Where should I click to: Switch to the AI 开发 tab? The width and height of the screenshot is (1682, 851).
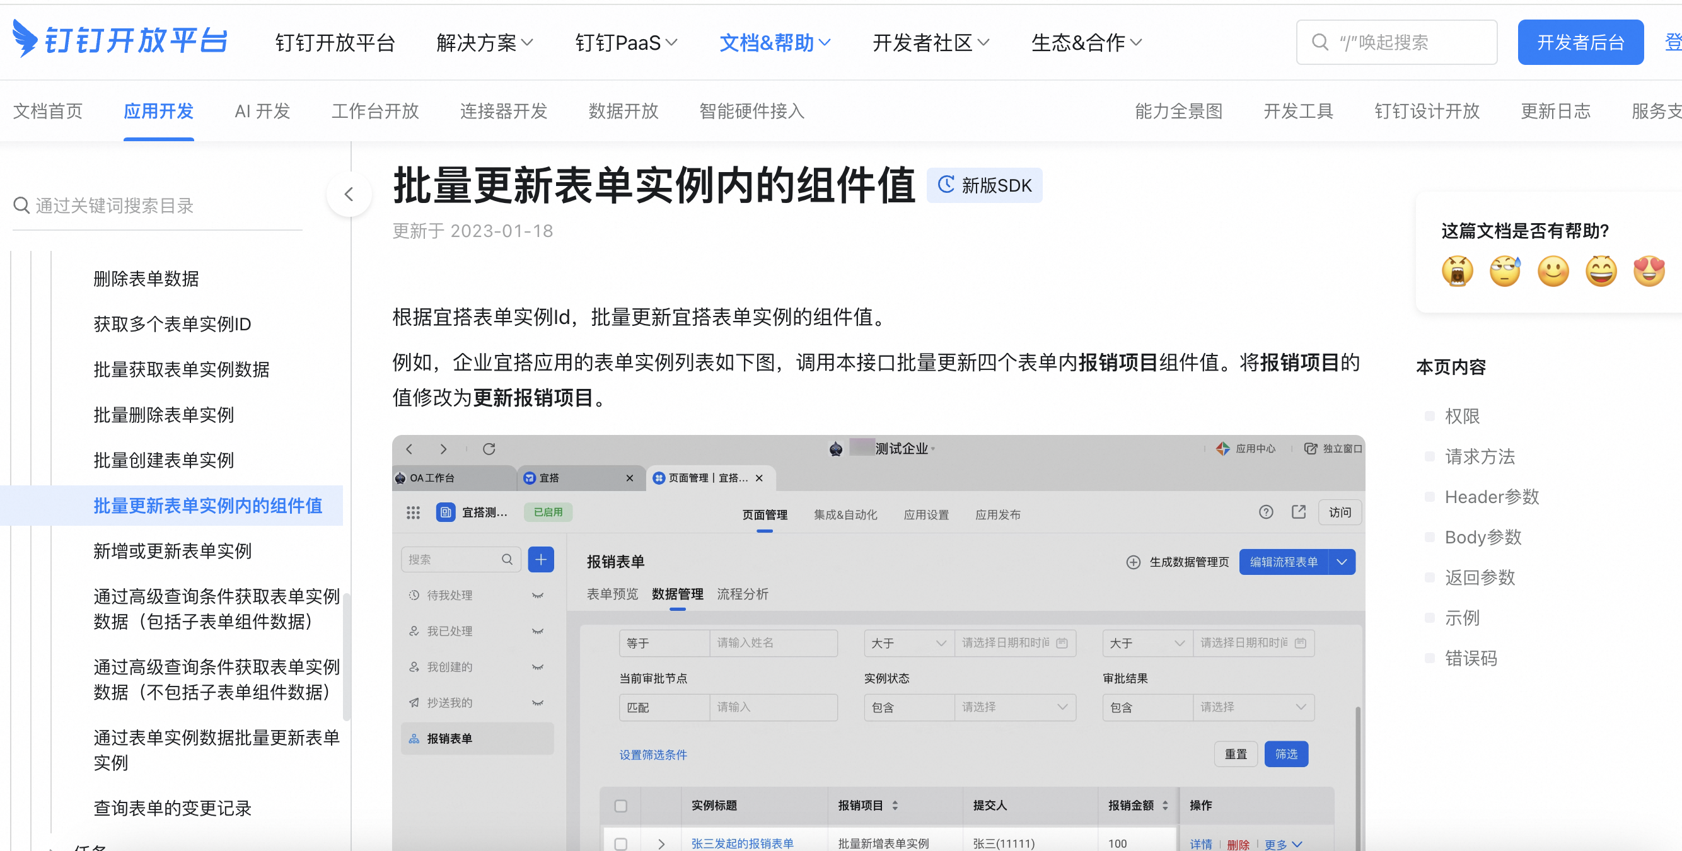click(262, 111)
